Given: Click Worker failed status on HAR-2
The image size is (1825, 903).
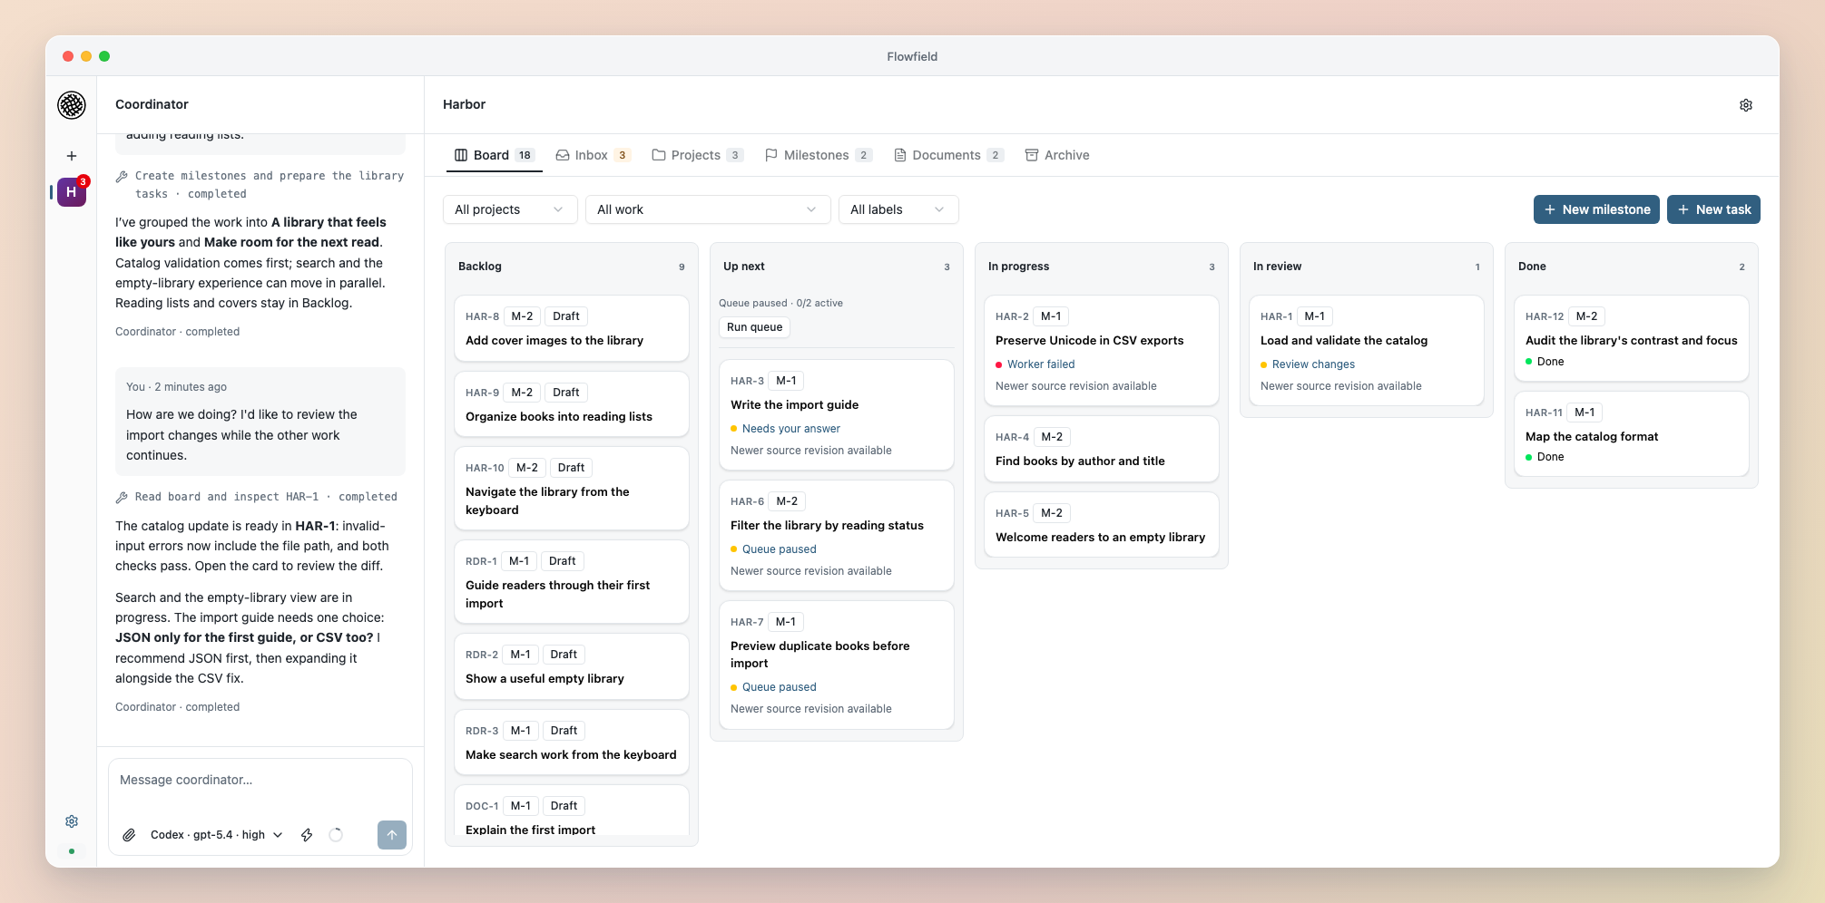Looking at the screenshot, I should click(1041, 364).
